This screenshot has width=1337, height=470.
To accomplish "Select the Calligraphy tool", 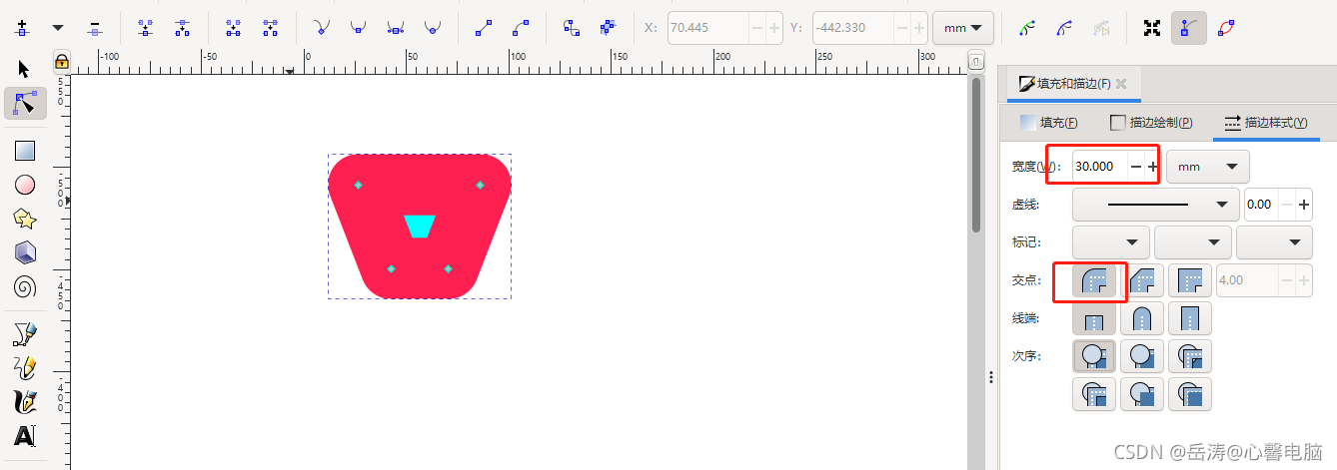I will 25,401.
